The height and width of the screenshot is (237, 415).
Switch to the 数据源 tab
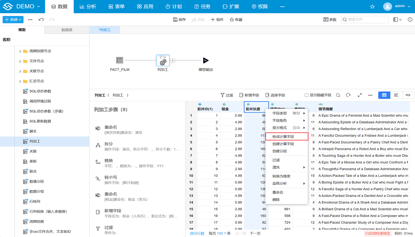coord(67,30)
